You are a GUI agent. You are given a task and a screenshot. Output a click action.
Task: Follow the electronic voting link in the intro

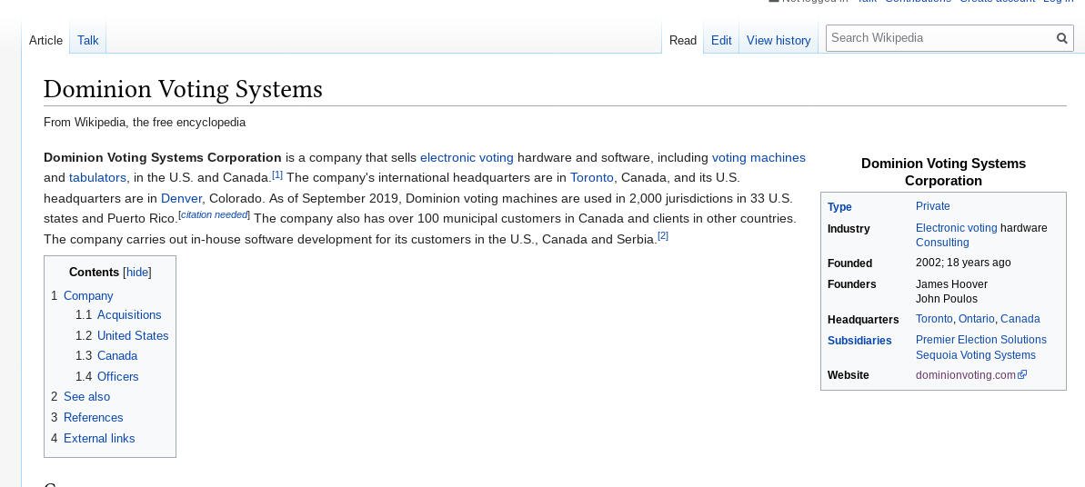coord(467,157)
